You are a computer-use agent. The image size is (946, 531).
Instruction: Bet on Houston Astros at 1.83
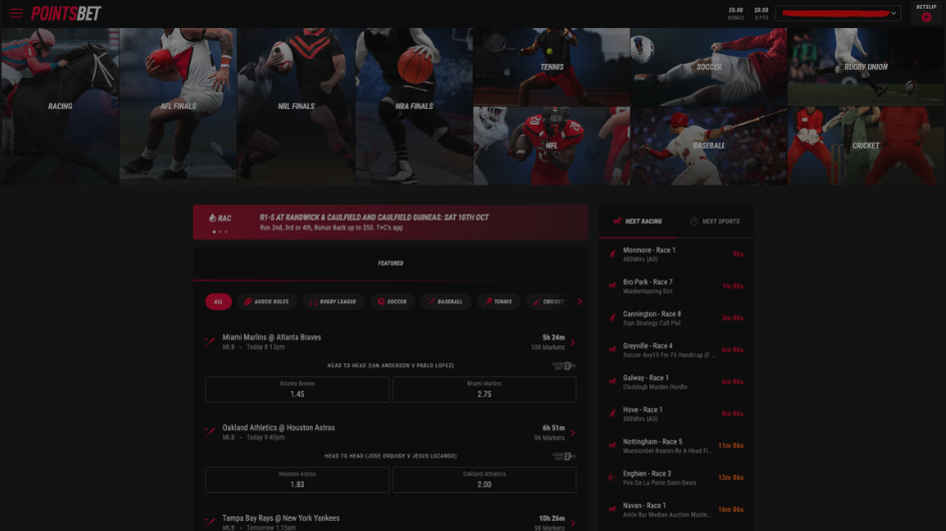point(297,480)
